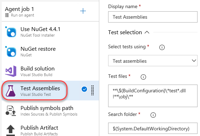This screenshot has height=136, width=200.
Task: Toggle the blue checkmark on Test Assemblies
Action: pyautogui.click(x=84, y=89)
